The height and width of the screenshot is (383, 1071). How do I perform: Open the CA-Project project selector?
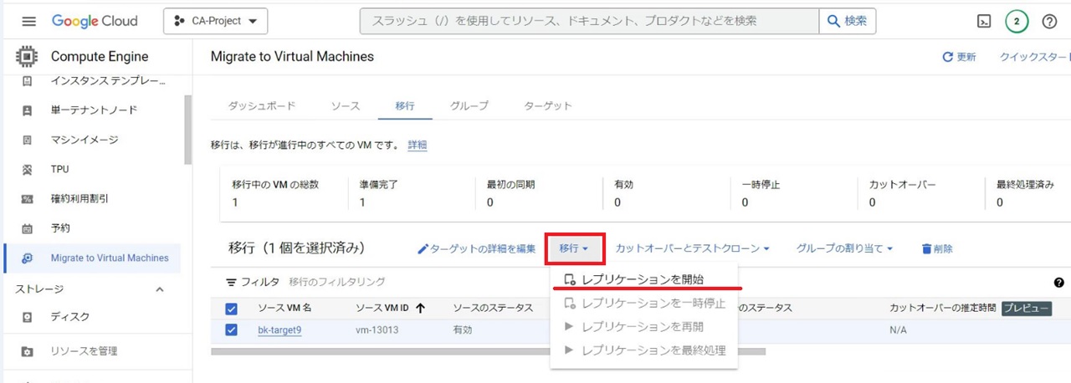pos(216,21)
